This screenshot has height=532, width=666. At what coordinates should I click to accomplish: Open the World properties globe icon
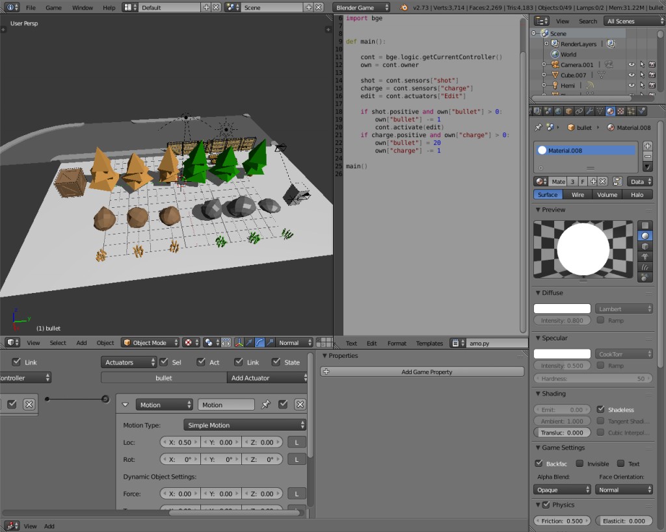[x=557, y=112]
